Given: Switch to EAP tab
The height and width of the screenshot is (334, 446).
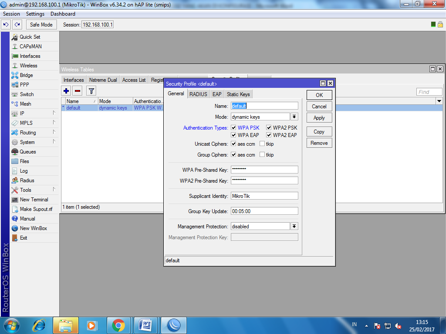Looking at the screenshot, I should [217, 94].
